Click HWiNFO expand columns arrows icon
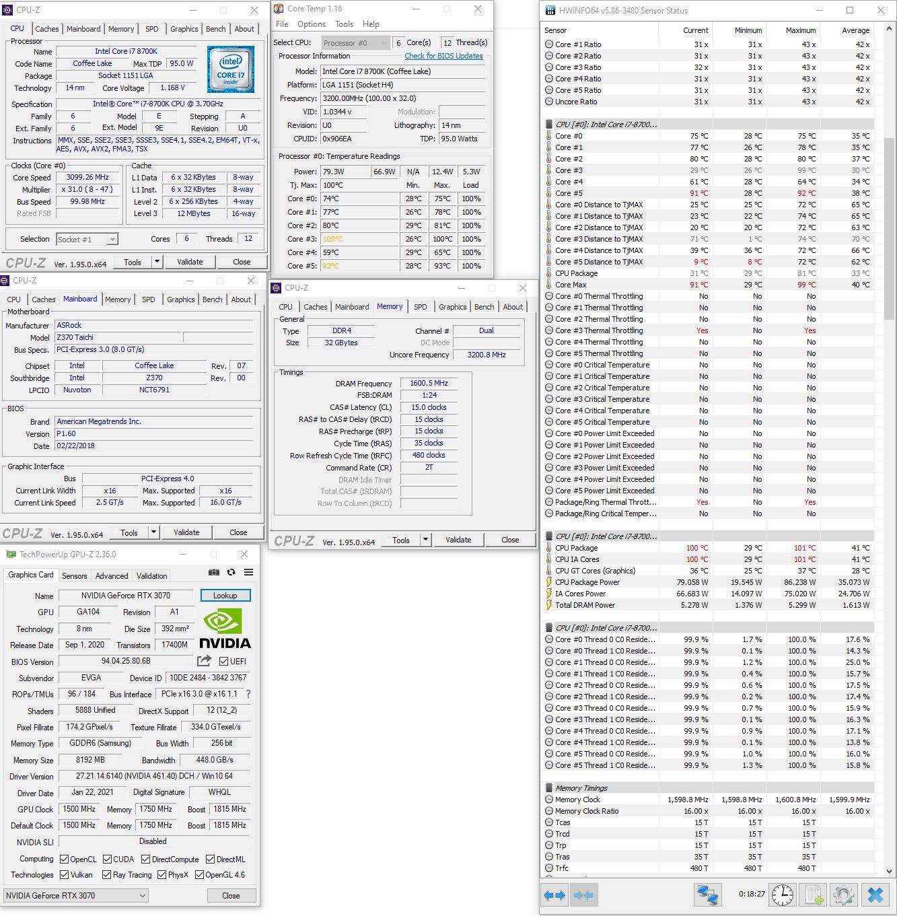This screenshot has height=916, width=897. click(x=554, y=895)
